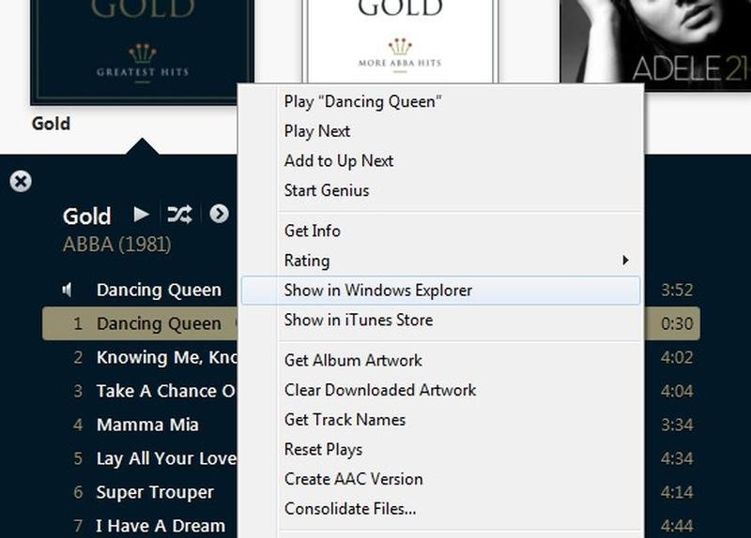Expand the Rating submenu

click(x=440, y=261)
